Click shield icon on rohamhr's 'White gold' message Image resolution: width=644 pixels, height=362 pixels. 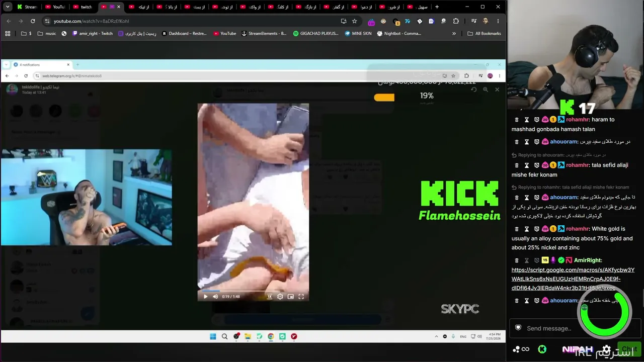(537, 229)
